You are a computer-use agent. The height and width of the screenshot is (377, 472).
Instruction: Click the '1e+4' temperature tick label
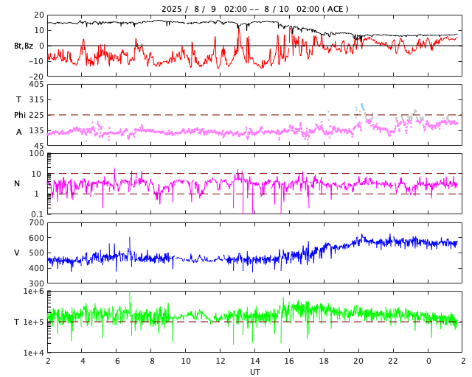click(34, 353)
